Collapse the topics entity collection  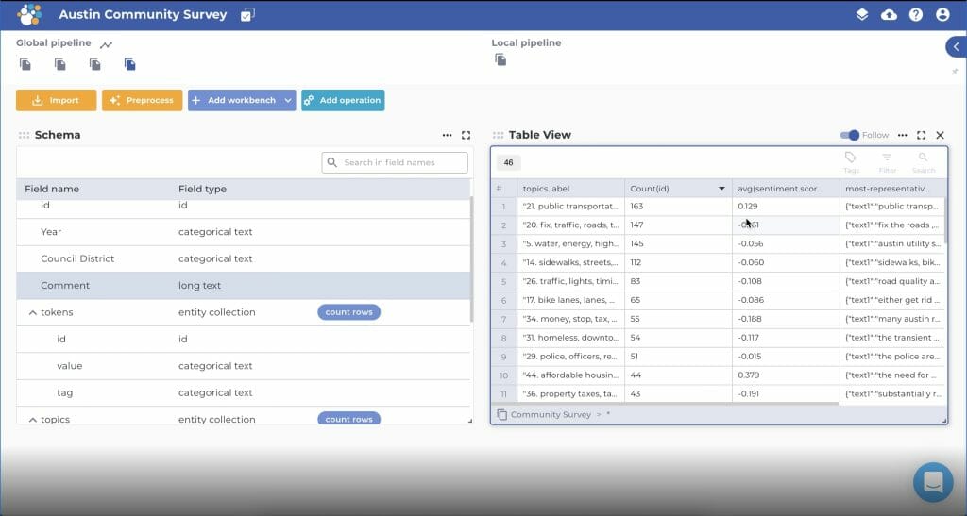pyautogui.click(x=33, y=420)
